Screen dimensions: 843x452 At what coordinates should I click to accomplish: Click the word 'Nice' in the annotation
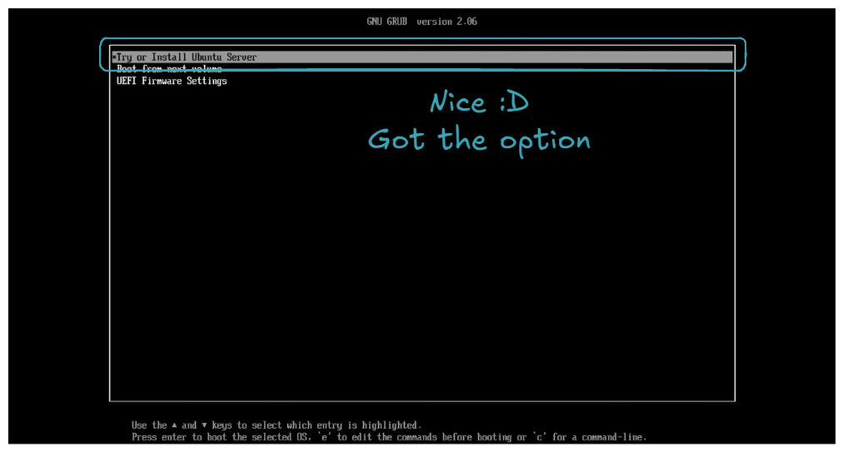point(457,103)
